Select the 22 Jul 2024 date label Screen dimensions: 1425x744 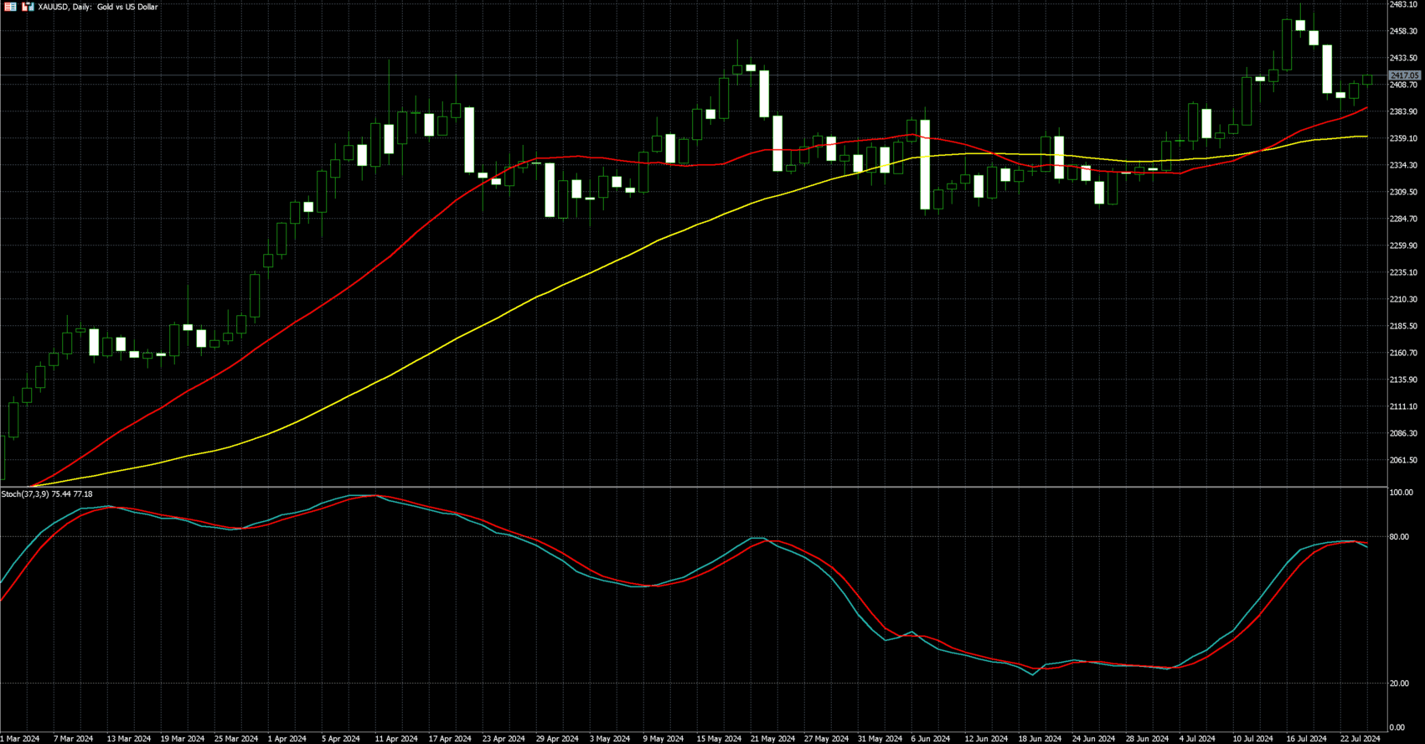[1360, 739]
